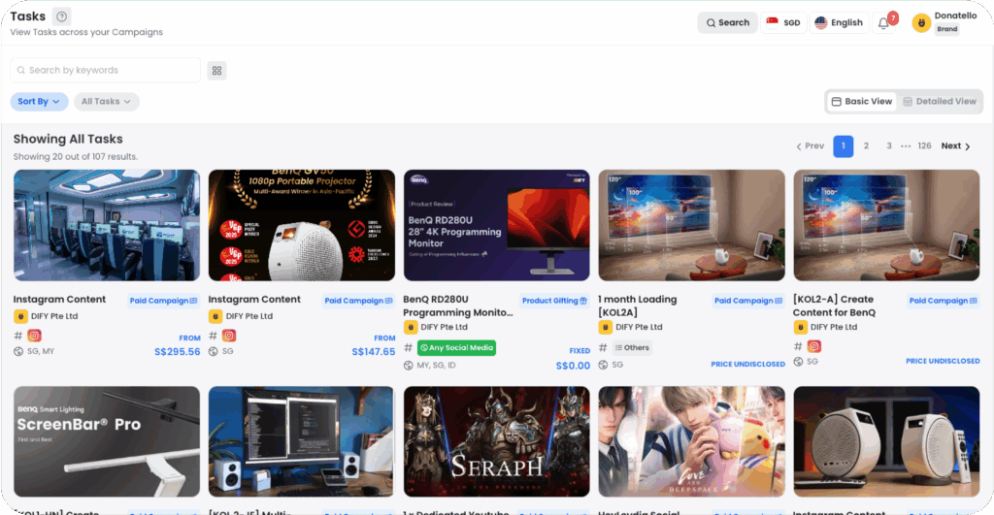Click PRICE UNDISCLOSED on 1 month Loading
The width and height of the screenshot is (994, 515).
(748, 365)
